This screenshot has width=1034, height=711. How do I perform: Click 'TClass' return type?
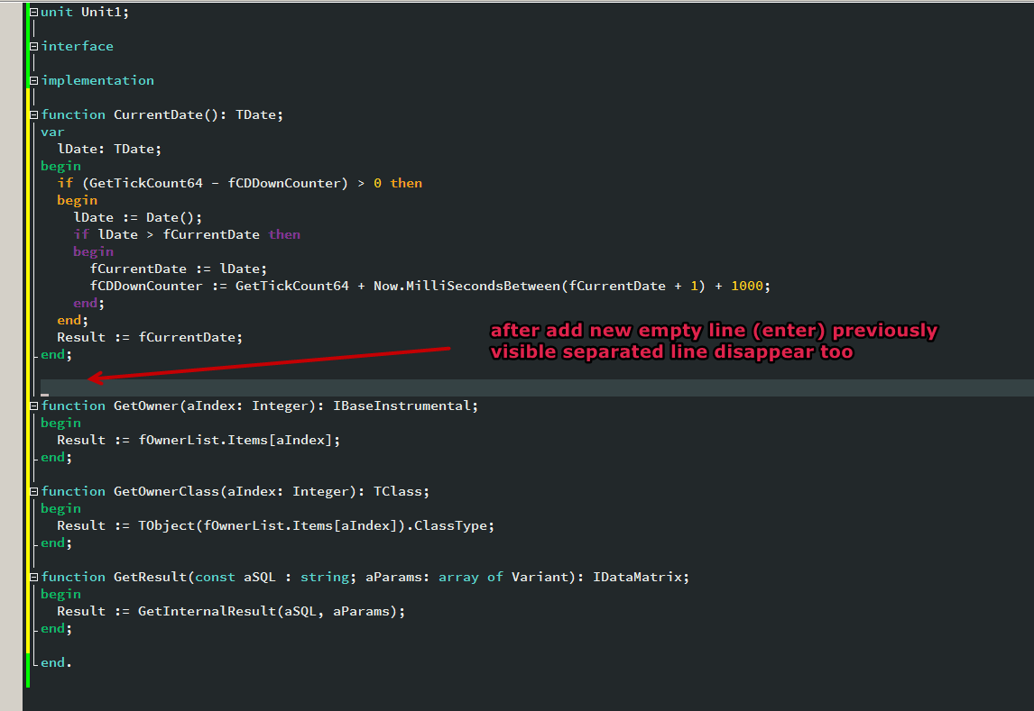398,491
